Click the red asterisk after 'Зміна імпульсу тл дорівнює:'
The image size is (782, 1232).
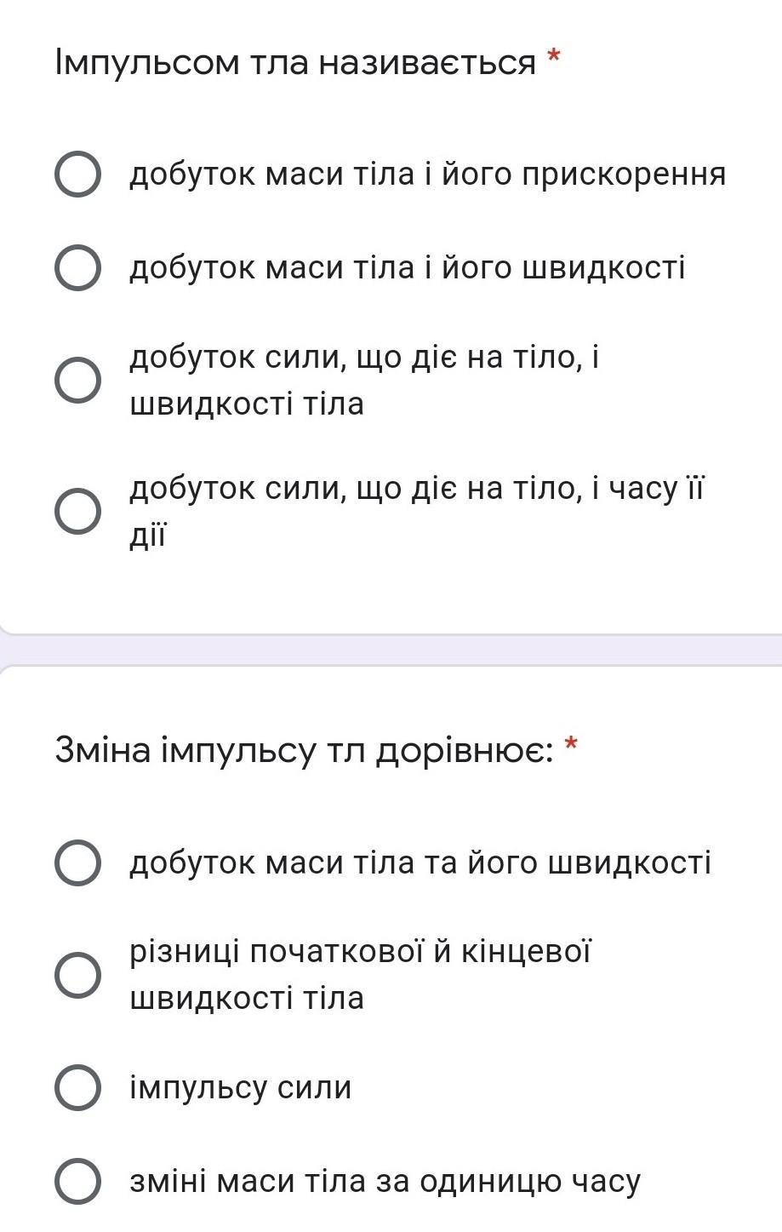pyautogui.click(x=572, y=746)
